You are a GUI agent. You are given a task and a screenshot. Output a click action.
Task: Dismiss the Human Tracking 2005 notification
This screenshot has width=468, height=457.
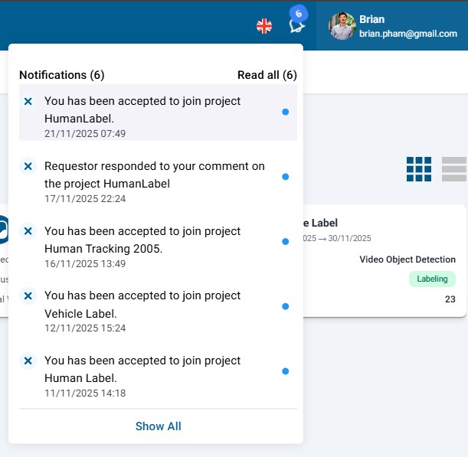[28, 231]
